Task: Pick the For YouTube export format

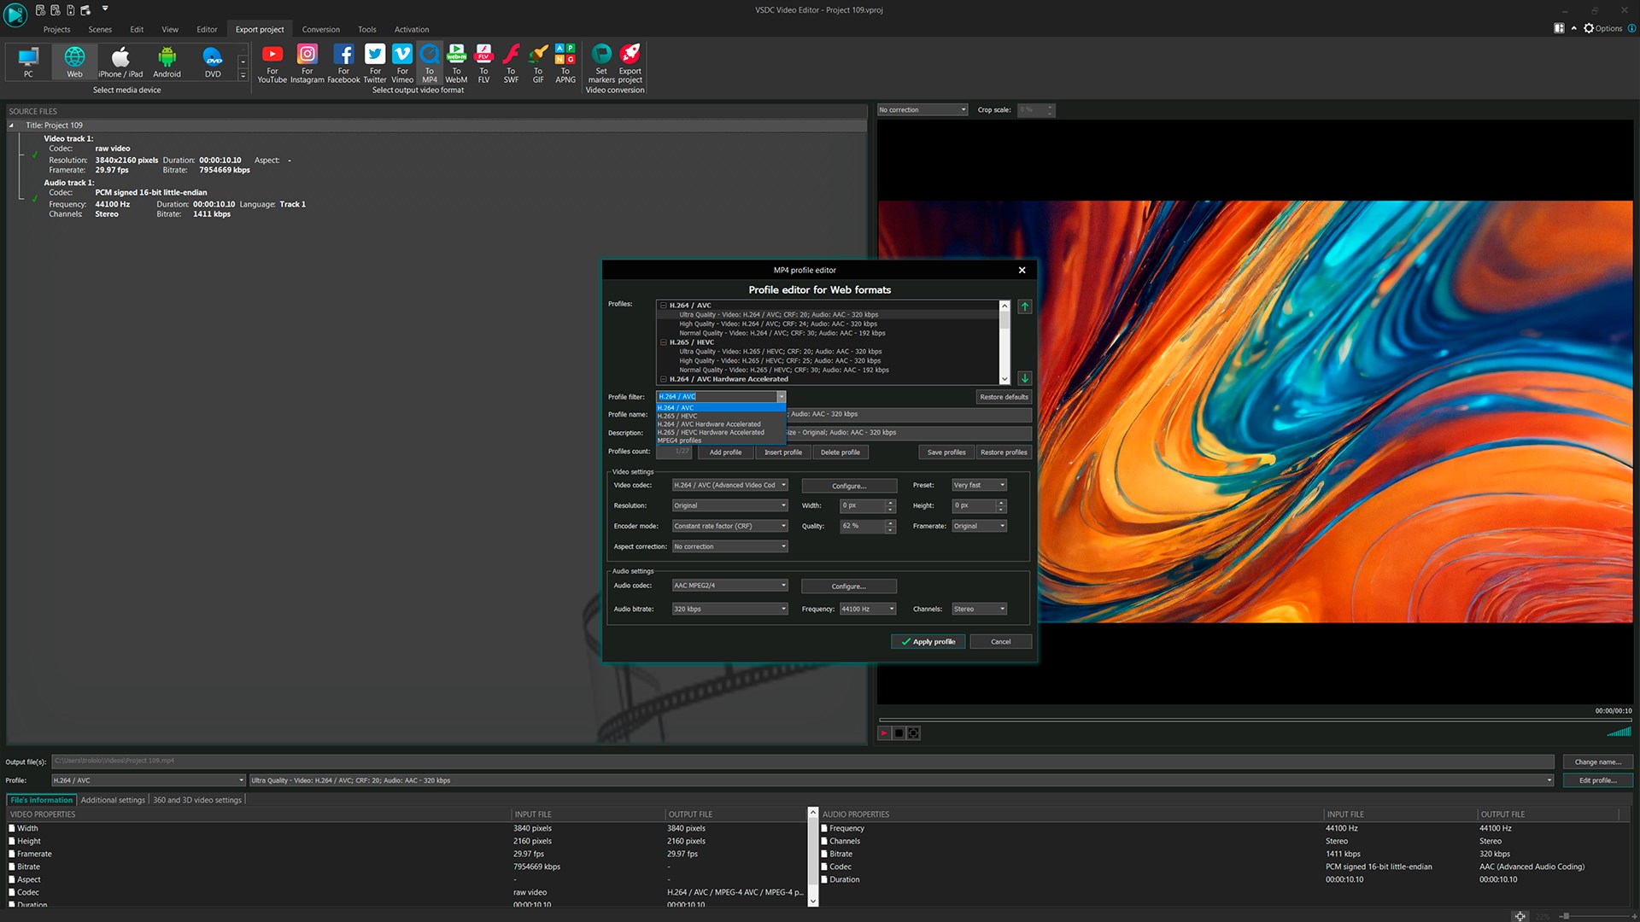Action: (272, 61)
